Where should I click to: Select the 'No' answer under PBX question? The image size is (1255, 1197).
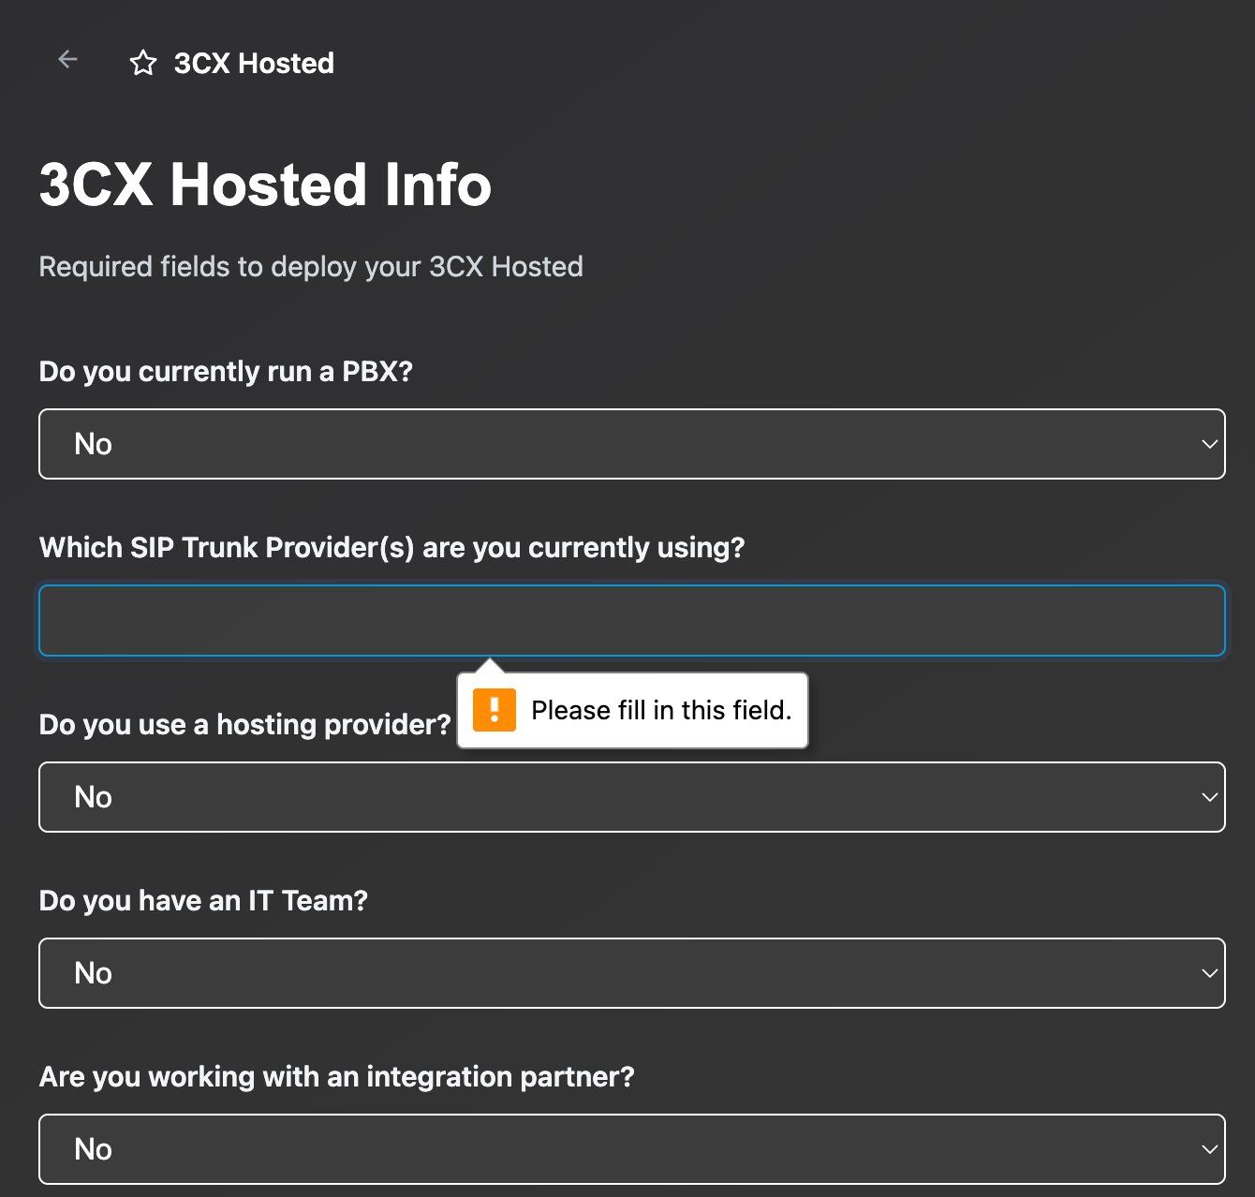(92, 444)
